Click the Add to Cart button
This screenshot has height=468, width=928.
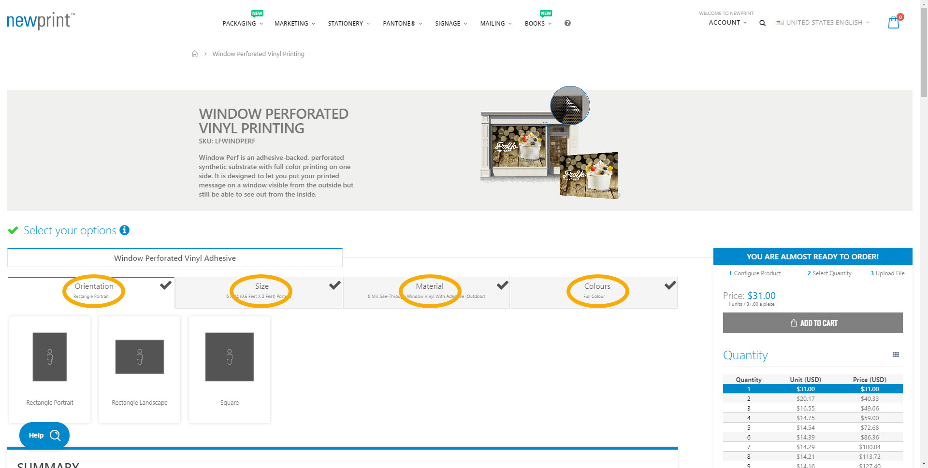pos(812,323)
